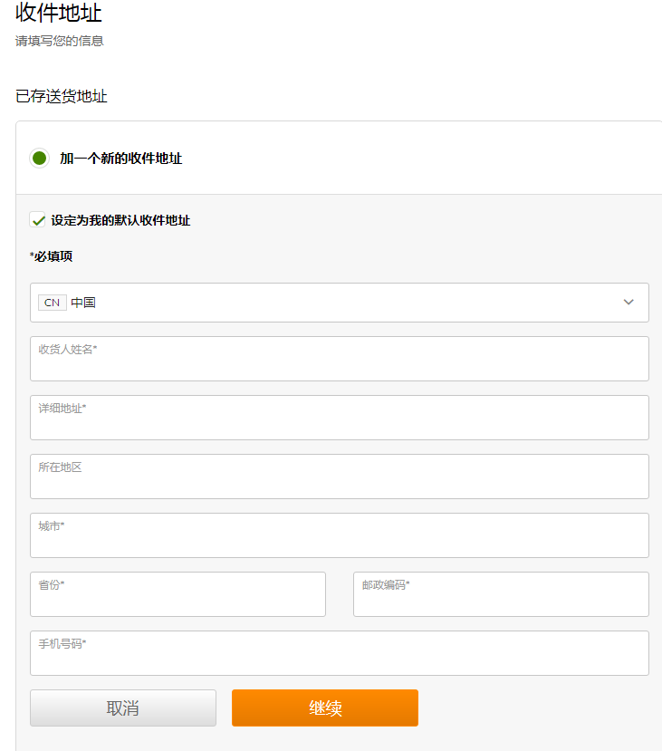Click the 已存送货地址 section heading
This screenshot has width=662, height=751.
pyautogui.click(x=60, y=95)
